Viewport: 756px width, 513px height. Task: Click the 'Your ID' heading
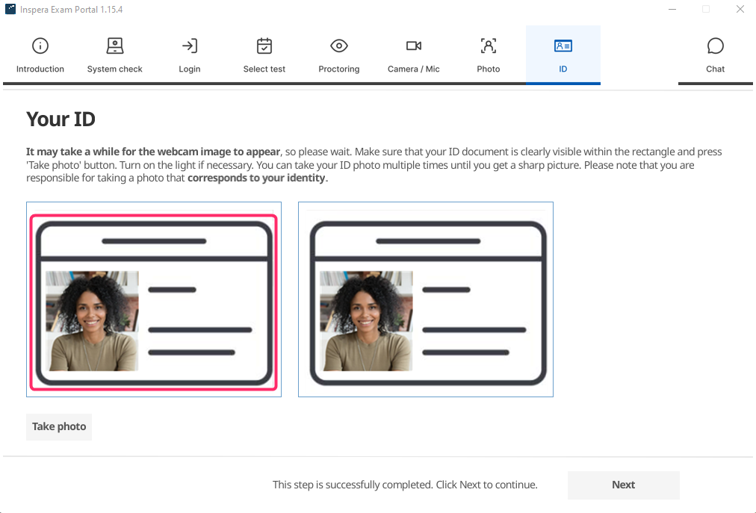coord(61,119)
